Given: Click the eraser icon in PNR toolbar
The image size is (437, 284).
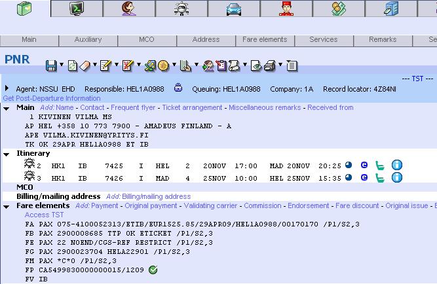Looking at the screenshot, I should pos(85,65).
